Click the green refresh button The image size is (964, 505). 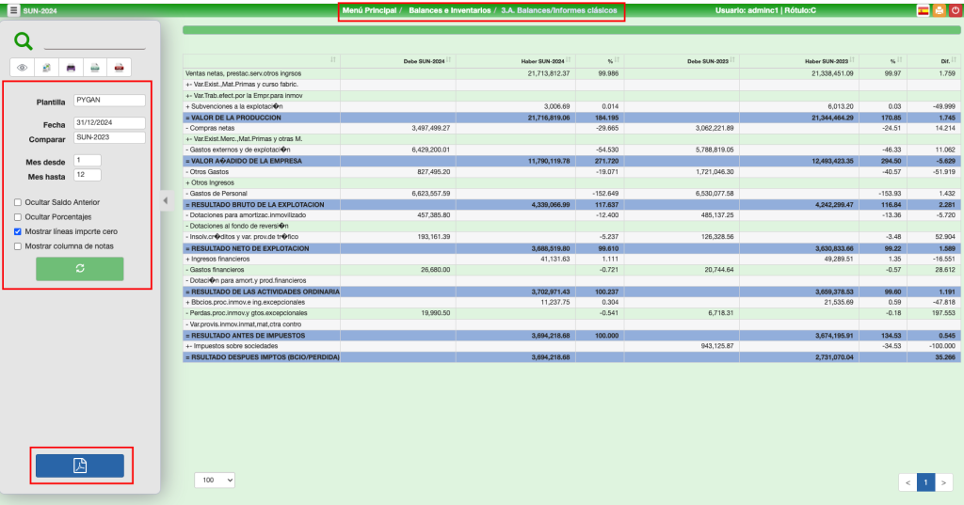tap(80, 269)
